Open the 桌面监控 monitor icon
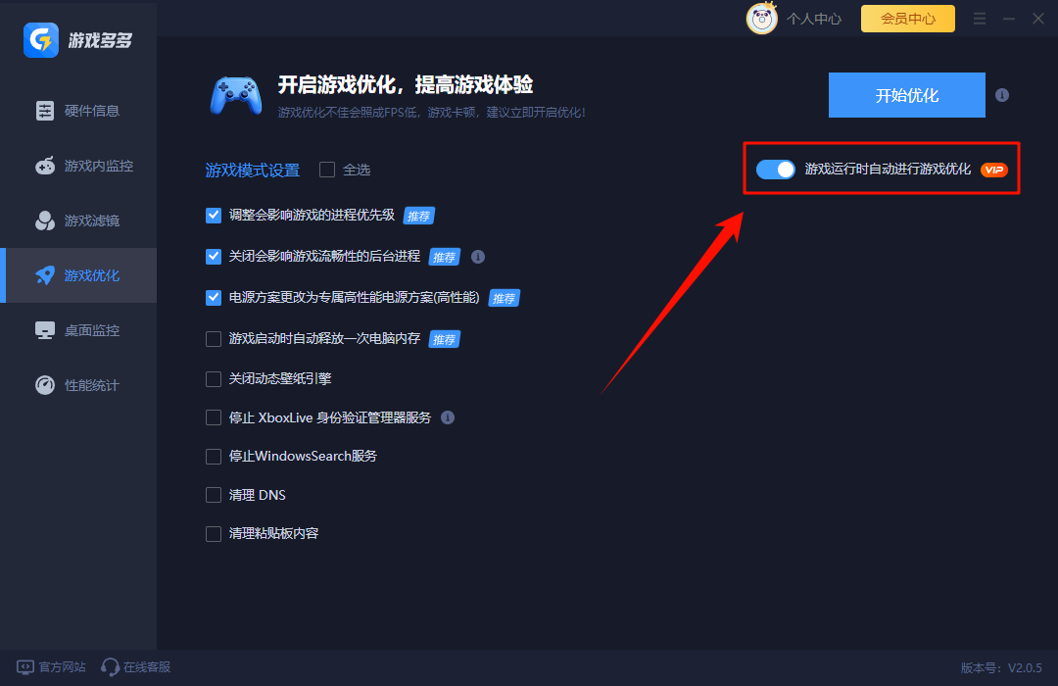 pos(45,330)
